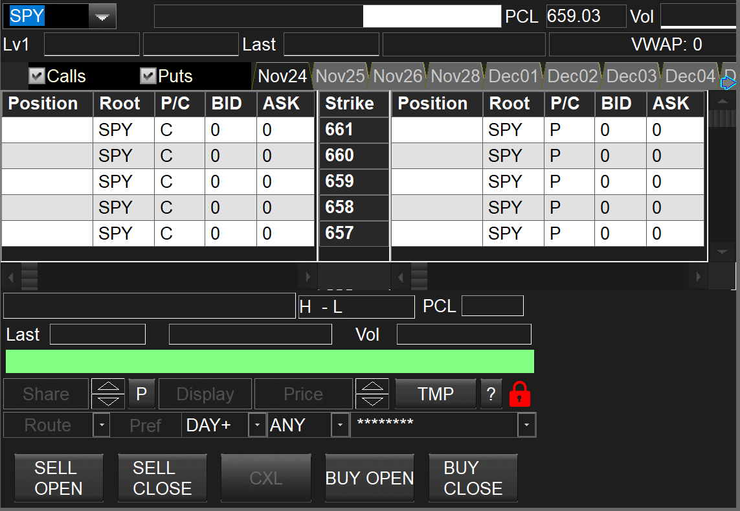Click the green status bar
This screenshot has width=740, height=511.
click(269, 361)
